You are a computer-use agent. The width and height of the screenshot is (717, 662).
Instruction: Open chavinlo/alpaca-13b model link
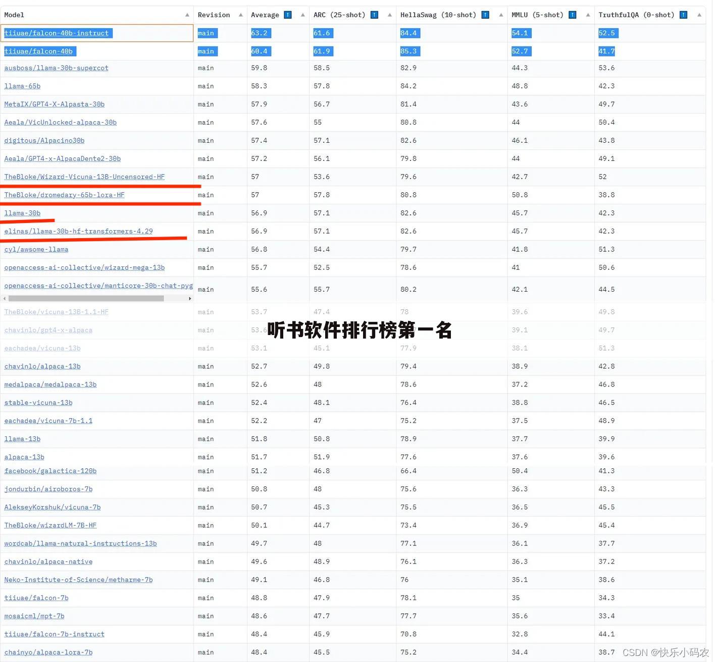point(42,367)
